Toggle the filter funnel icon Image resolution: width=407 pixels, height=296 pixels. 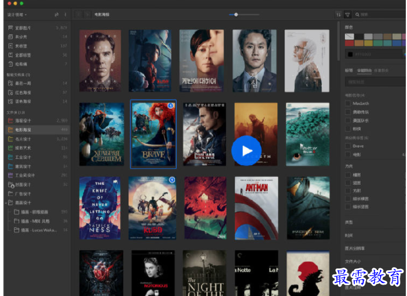tap(347, 15)
